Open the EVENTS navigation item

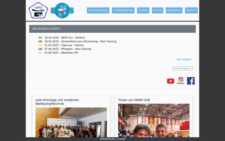pos(157,11)
